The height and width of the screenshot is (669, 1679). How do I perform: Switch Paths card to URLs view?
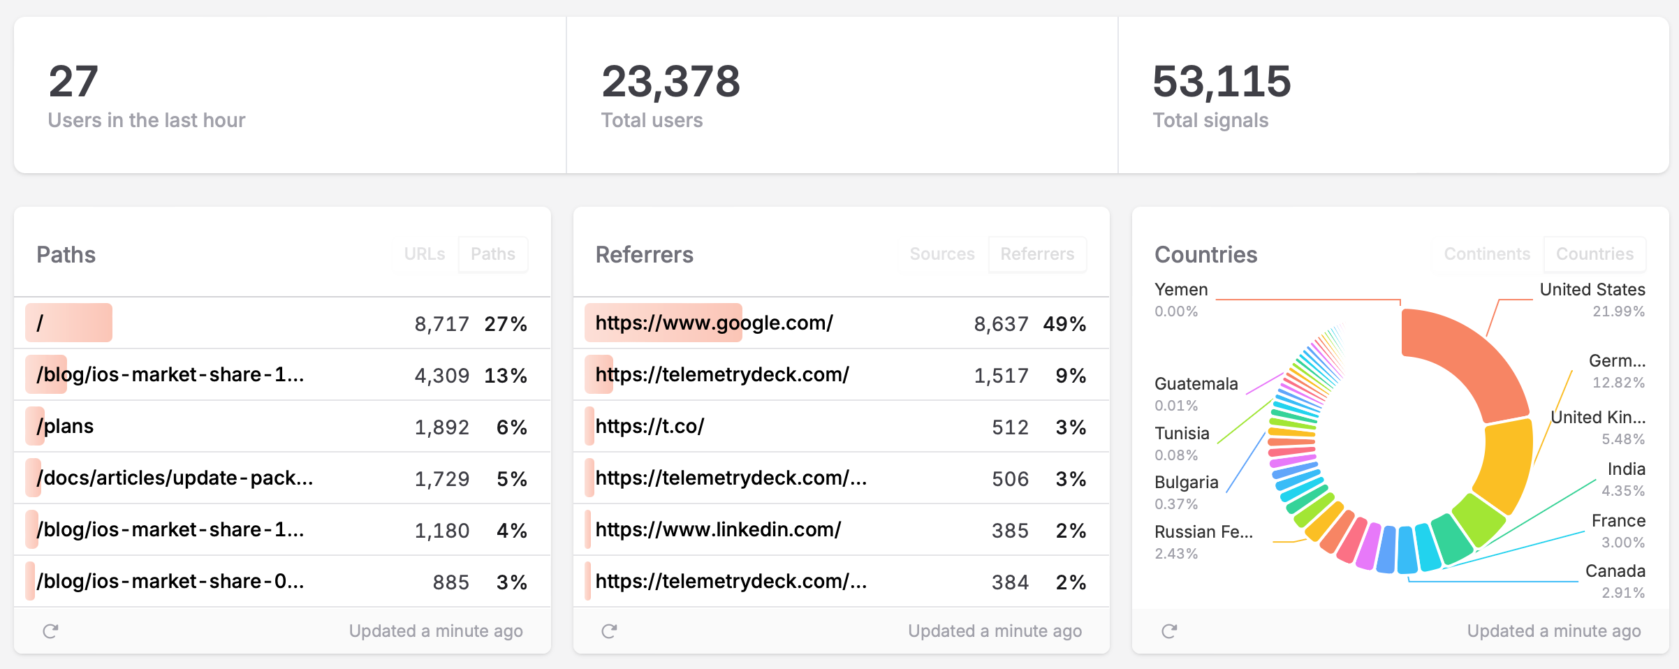pyautogui.click(x=424, y=254)
